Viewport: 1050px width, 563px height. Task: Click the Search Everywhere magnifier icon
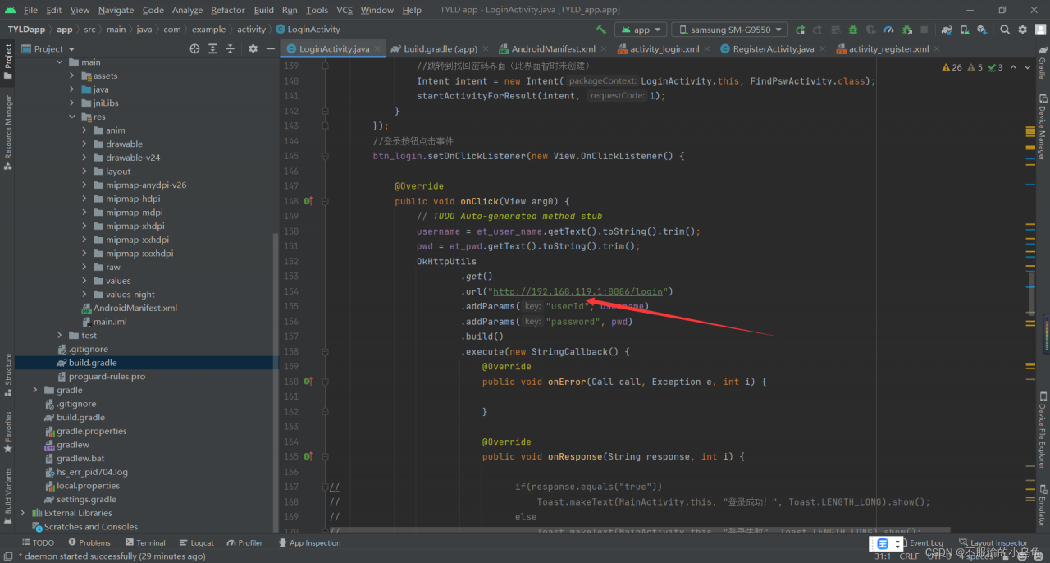click(1005, 30)
